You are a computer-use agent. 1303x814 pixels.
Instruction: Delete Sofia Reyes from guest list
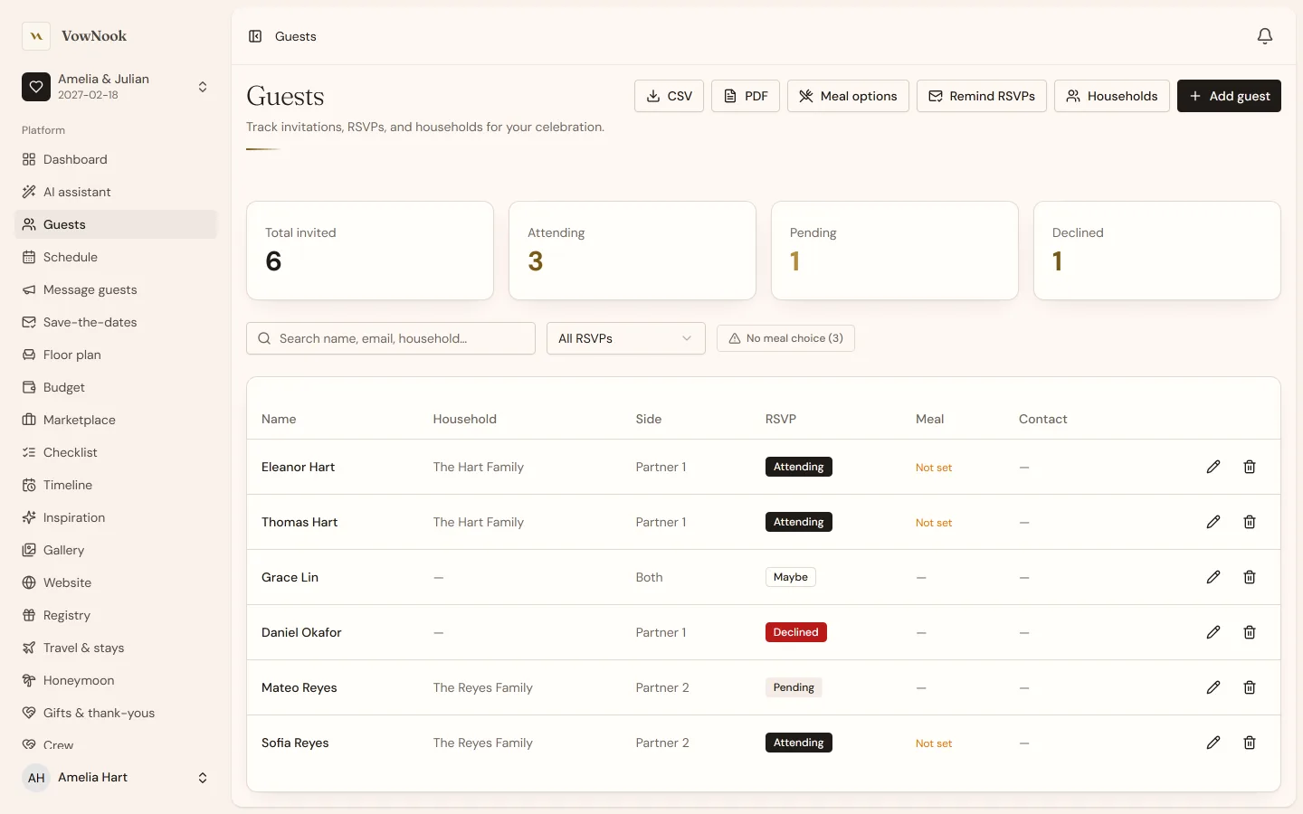coord(1250,743)
